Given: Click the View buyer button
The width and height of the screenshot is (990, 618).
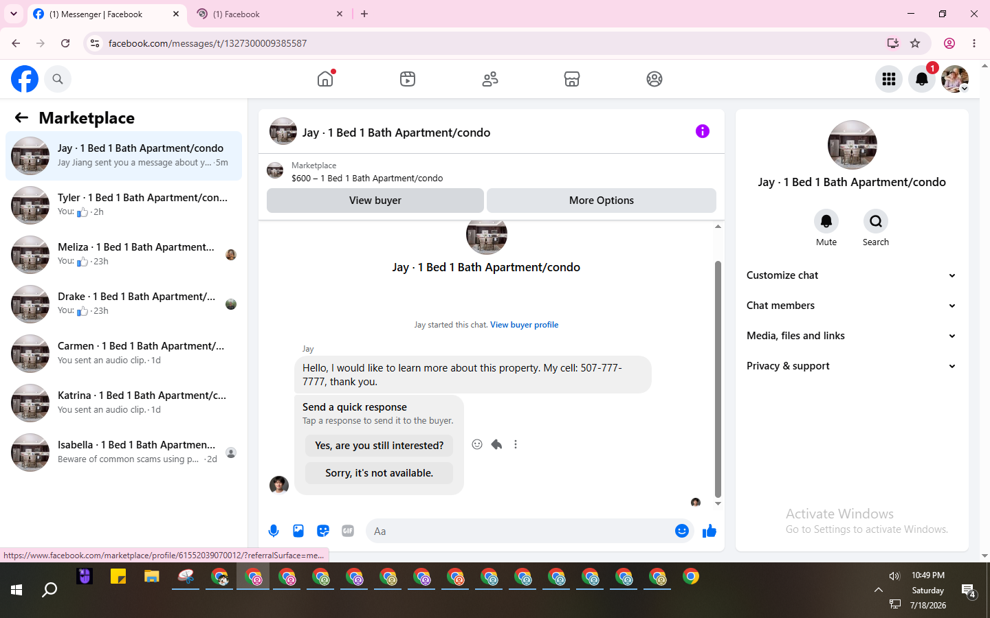Looking at the screenshot, I should pos(375,201).
